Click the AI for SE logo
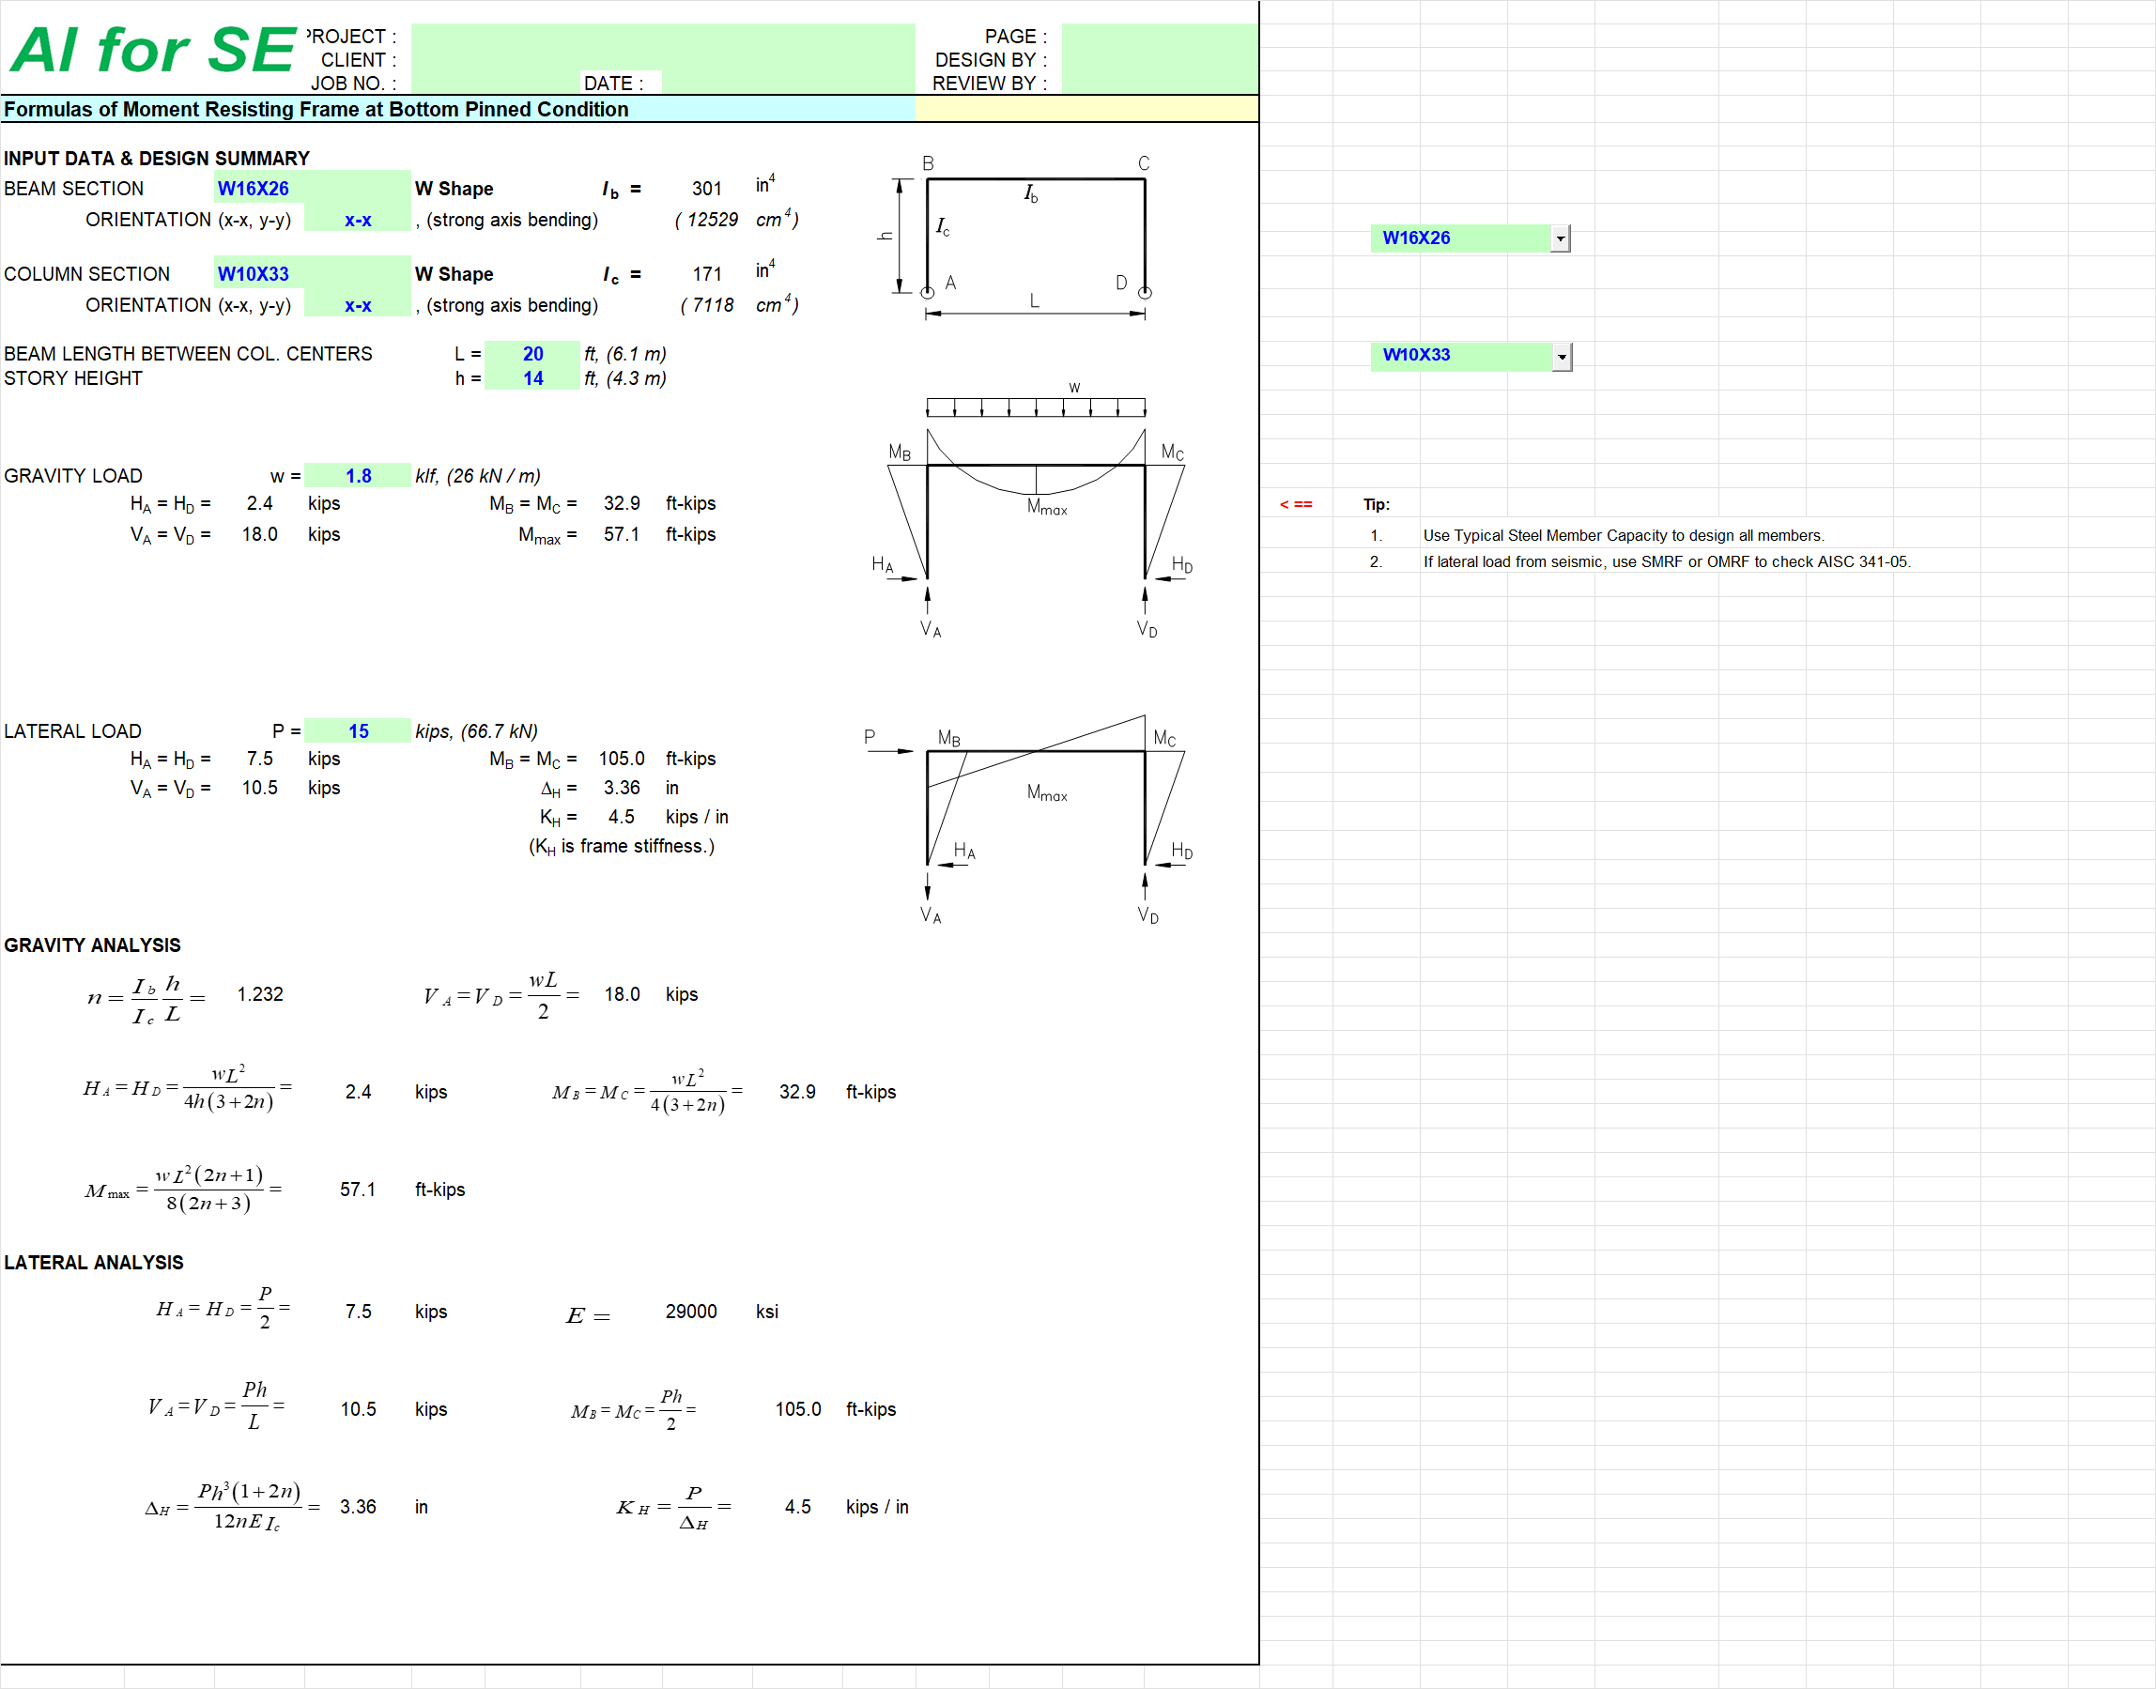This screenshot has width=2156, height=1689. 148,44
